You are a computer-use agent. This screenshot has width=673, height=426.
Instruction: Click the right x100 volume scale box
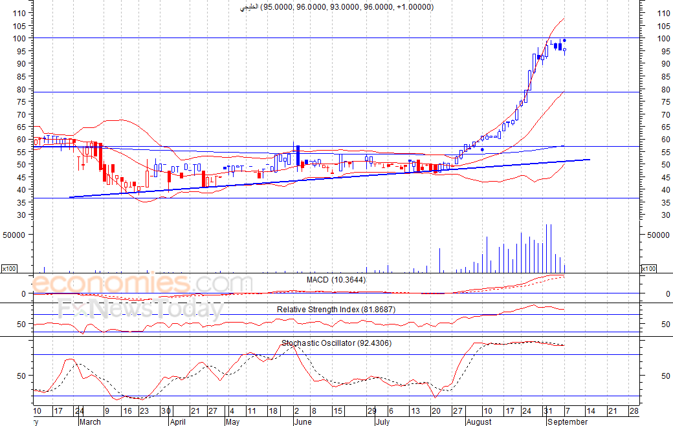648,268
